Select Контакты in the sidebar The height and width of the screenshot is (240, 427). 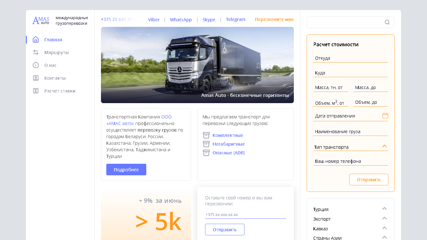point(55,78)
